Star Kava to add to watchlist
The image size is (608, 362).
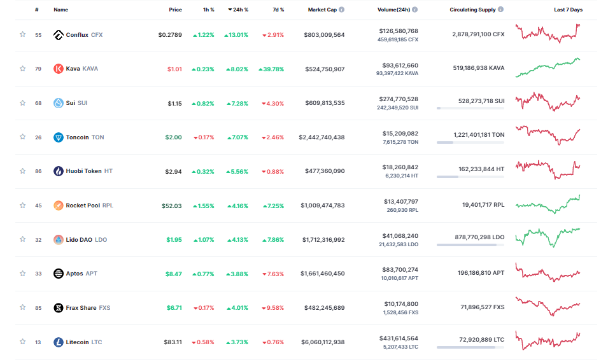[22, 69]
